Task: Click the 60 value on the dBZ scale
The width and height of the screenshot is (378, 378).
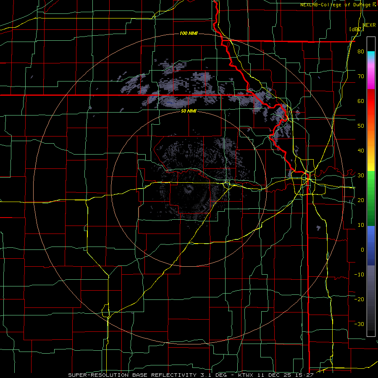Action: tap(361, 101)
